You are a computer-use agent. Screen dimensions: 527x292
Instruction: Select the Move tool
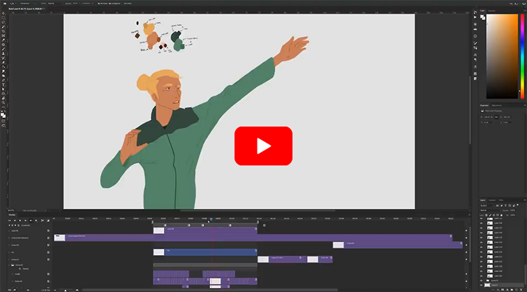[3, 13]
